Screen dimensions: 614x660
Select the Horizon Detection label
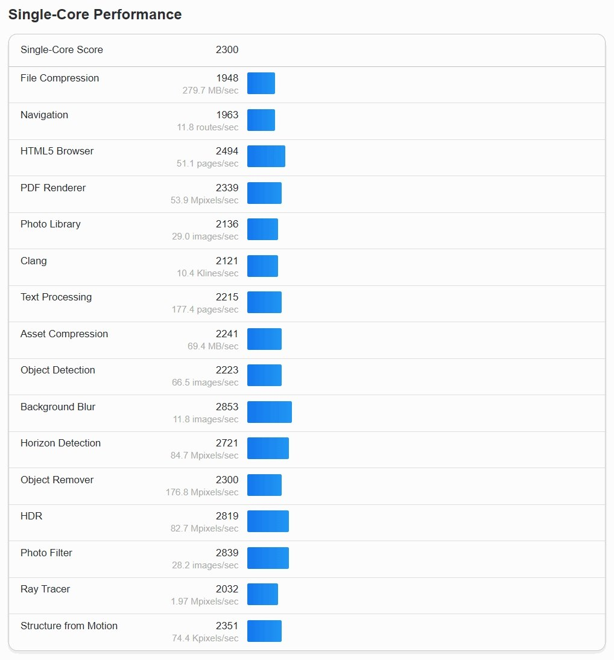[x=60, y=443]
